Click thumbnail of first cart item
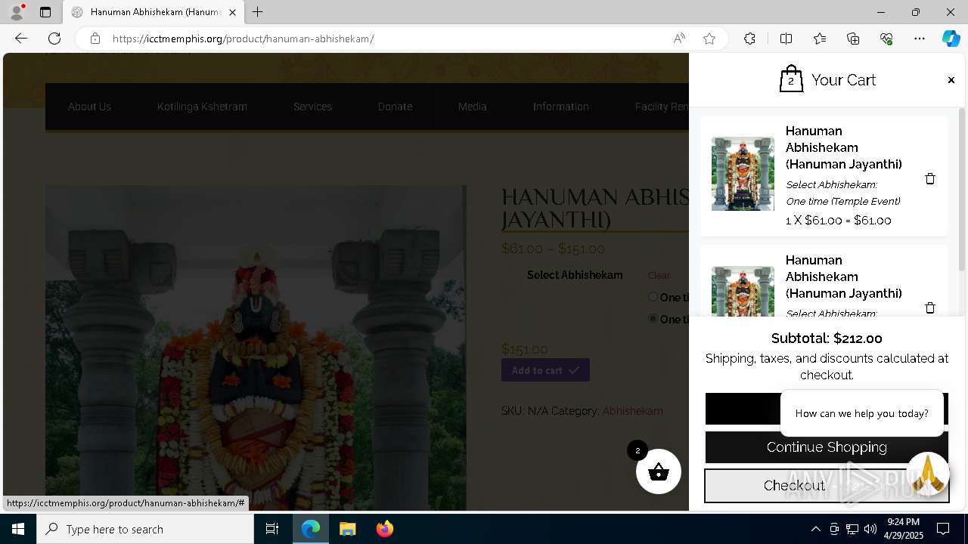This screenshot has width=968, height=544. [743, 174]
